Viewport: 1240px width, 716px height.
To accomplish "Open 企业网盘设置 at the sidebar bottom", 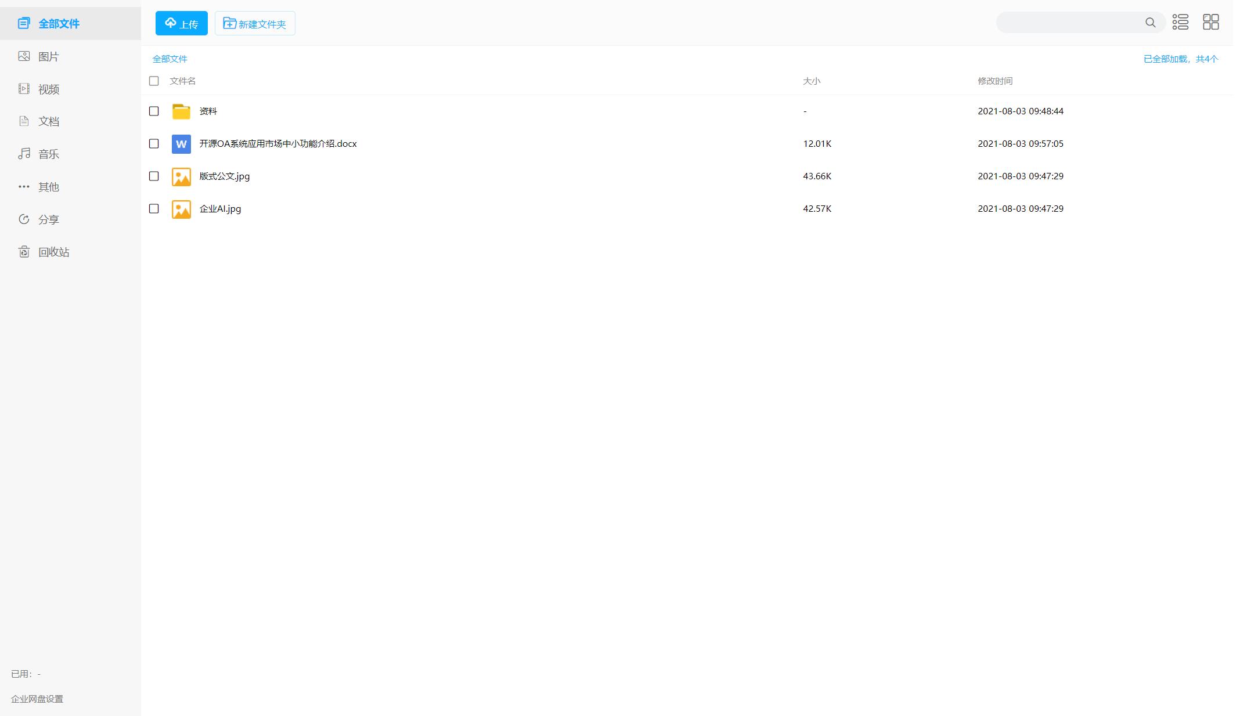I will [x=37, y=699].
